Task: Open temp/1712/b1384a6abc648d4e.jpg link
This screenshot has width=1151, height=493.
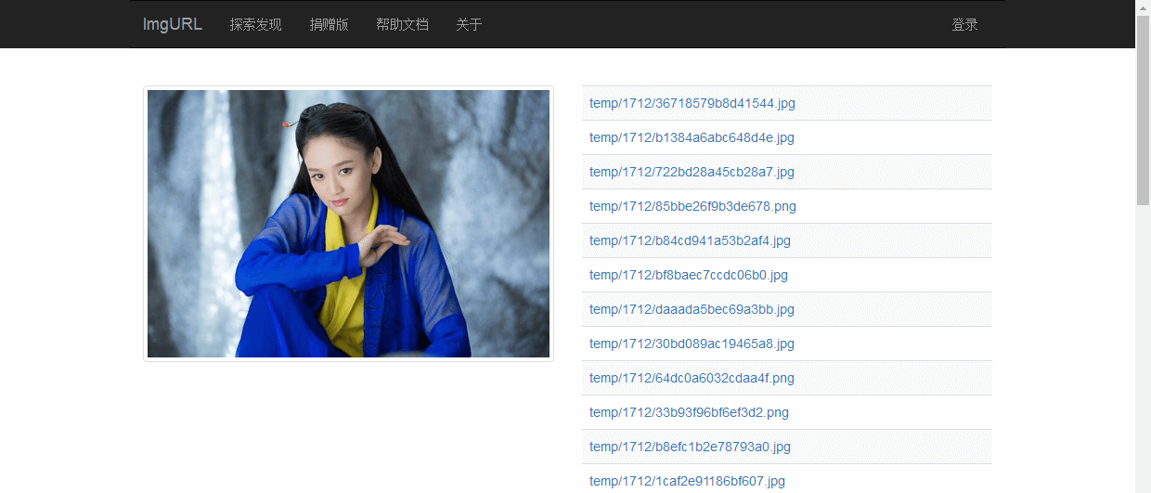Action: tap(692, 137)
